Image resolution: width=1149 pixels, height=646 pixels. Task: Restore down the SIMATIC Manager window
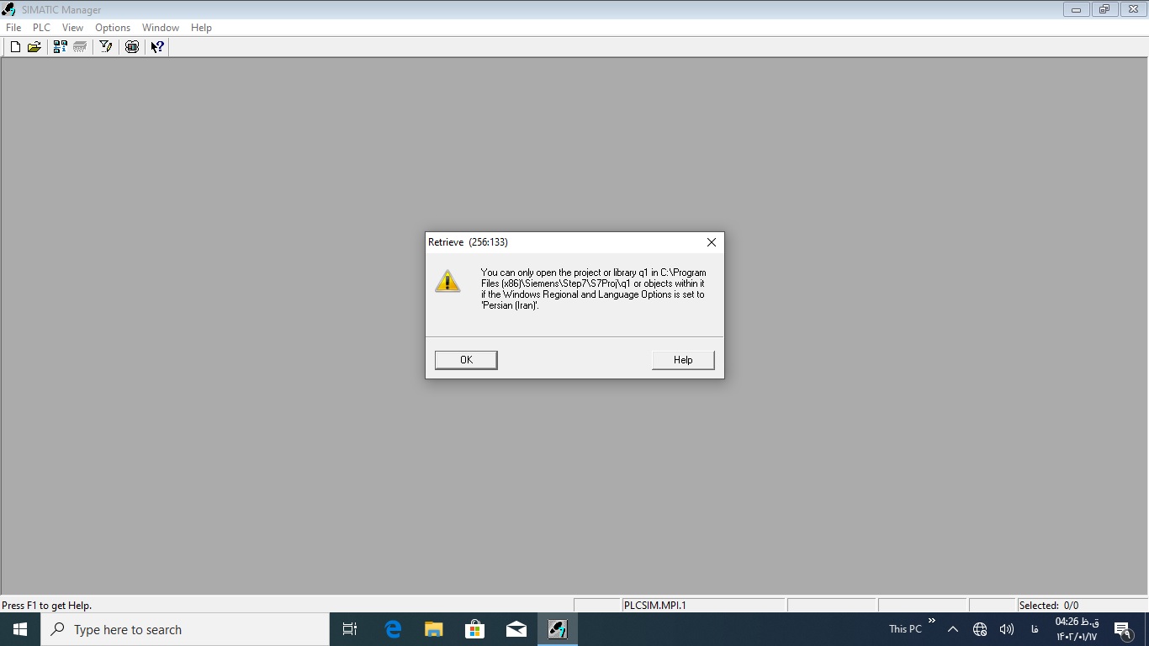pos(1104,9)
